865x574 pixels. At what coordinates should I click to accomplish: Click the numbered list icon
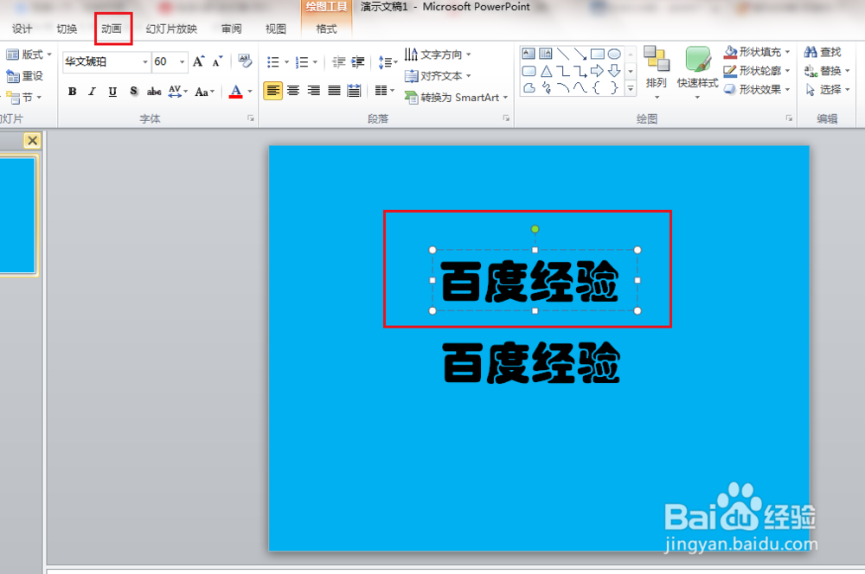tap(302, 62)
